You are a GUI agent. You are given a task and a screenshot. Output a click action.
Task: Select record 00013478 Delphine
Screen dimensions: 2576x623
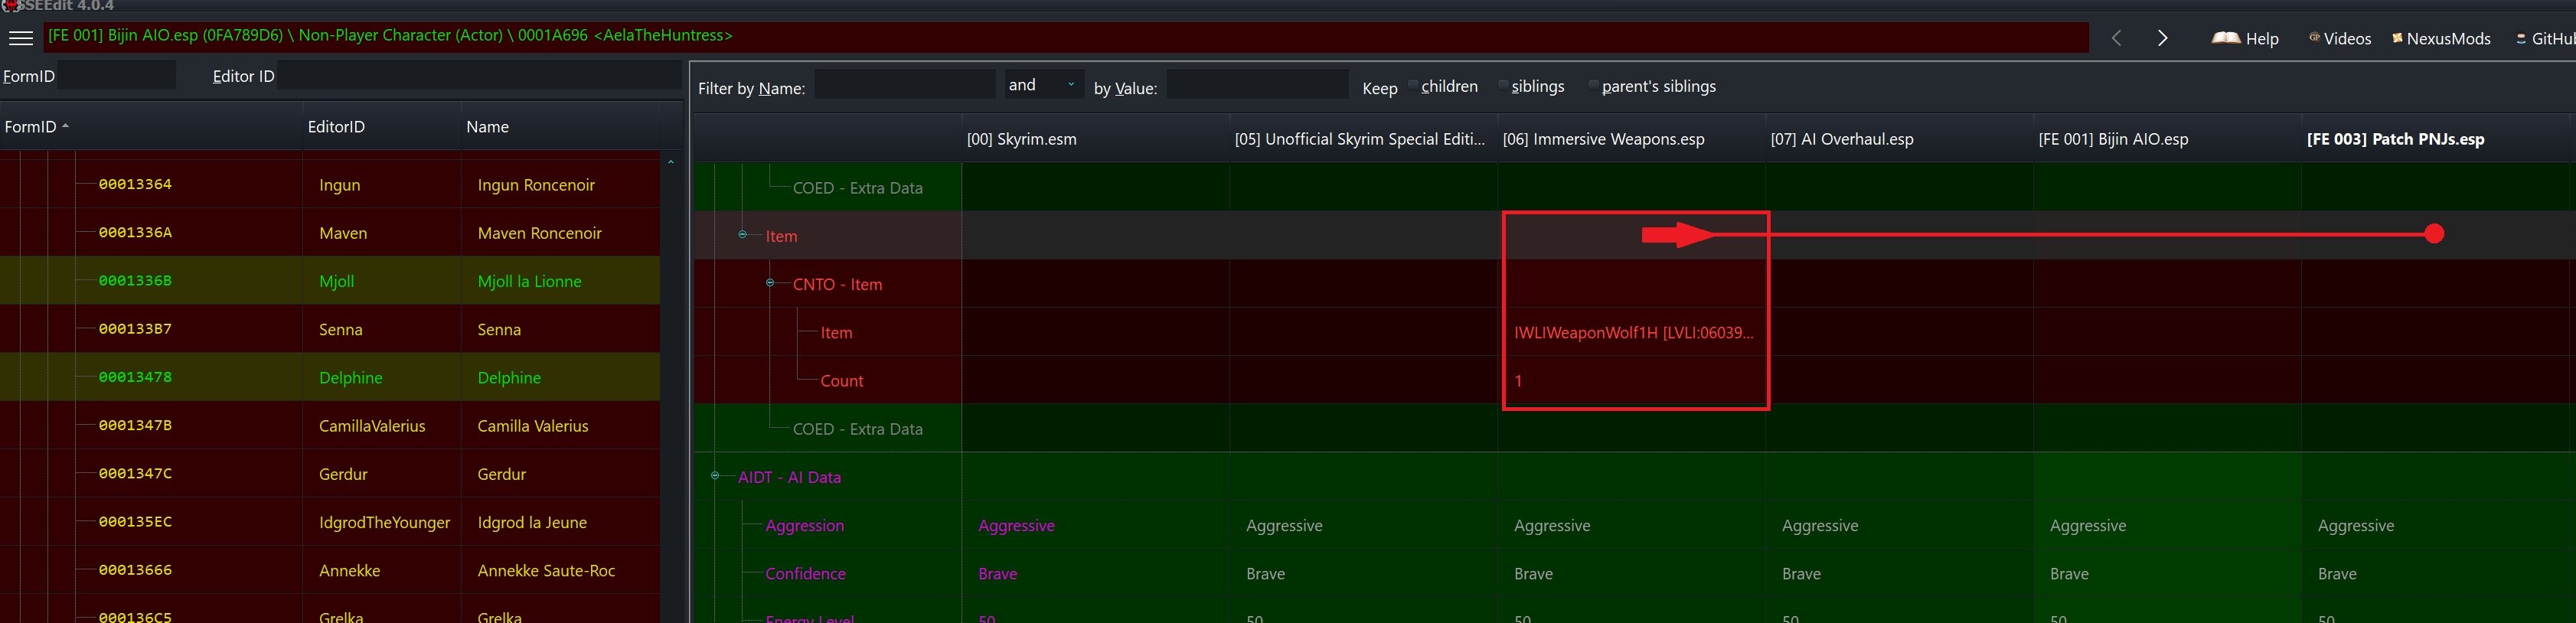(x=330, y=377)
